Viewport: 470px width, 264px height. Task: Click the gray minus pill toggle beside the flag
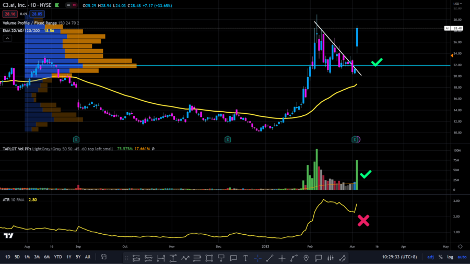click(x=68, y=5)
